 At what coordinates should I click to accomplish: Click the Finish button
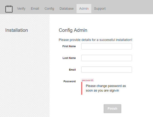pos(112,109)
